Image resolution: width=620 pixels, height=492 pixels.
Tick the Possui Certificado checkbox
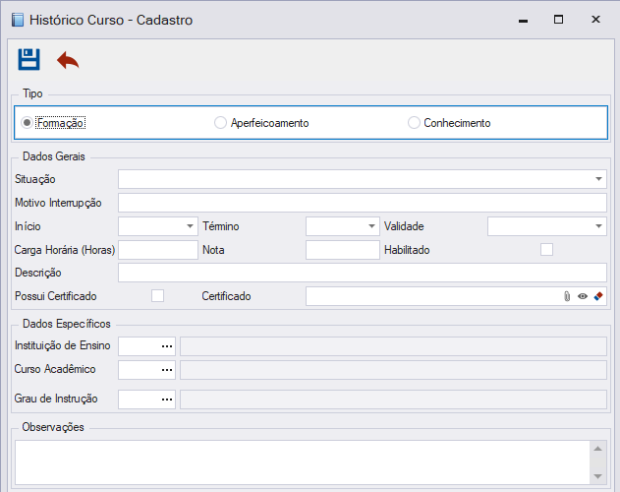coord(157,296)
